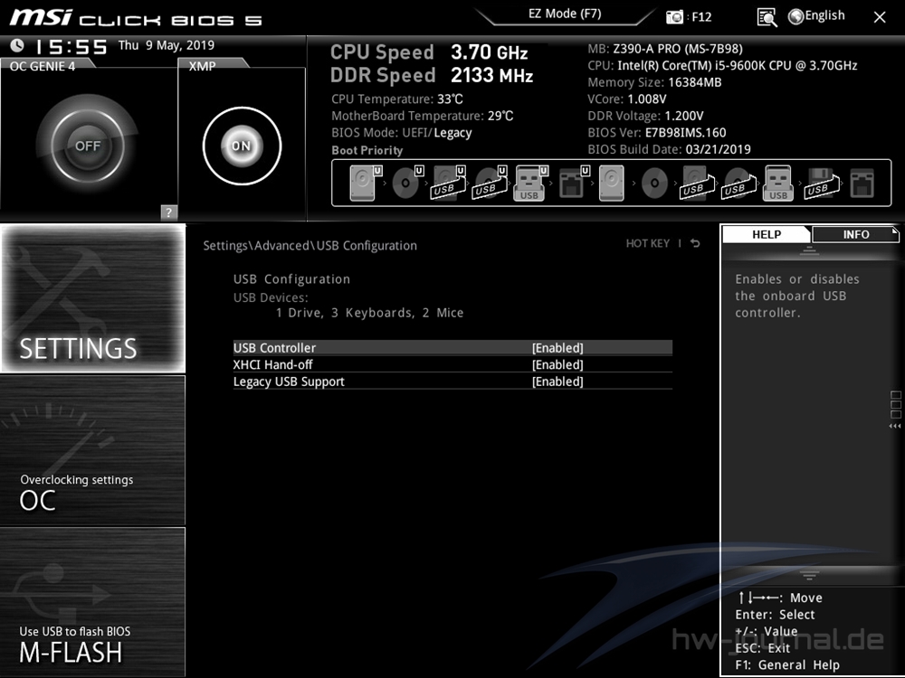The height and width of the screenshot is (678, 905).
Task: Click the Boot Priority label
Action: (367, 150)
